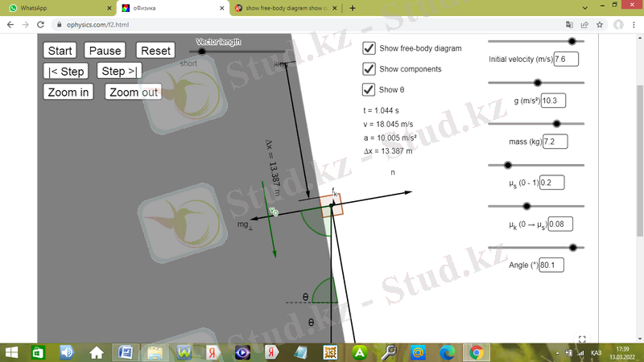Go forward in browser history
The image size is (644, 362).
coord(26,25)
